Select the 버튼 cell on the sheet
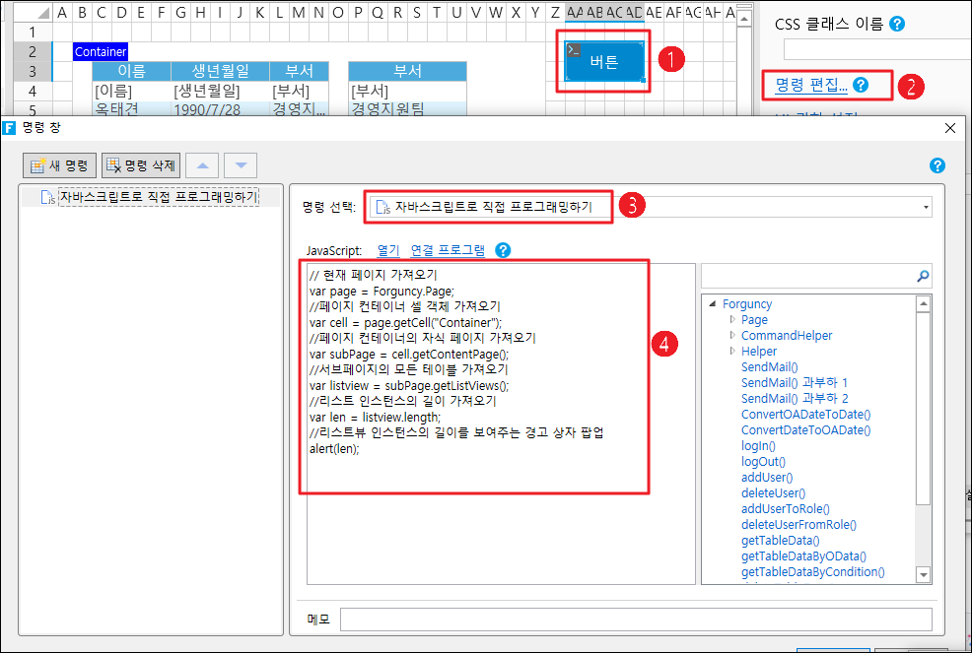Screen dimensions: 972x653 pyautogui.click(x=603, y=62)
